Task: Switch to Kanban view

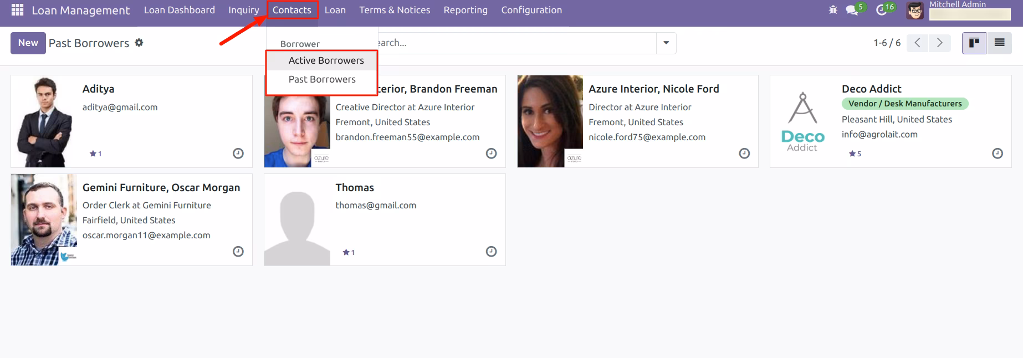Action: pos(974,43)
